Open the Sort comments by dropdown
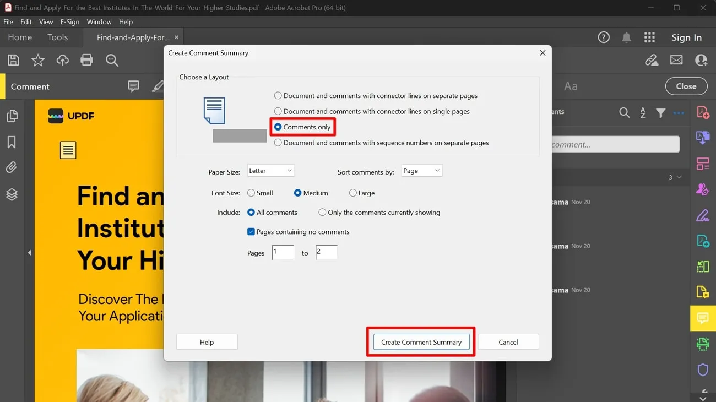This screenshot has width=716, height=402. 421,171
